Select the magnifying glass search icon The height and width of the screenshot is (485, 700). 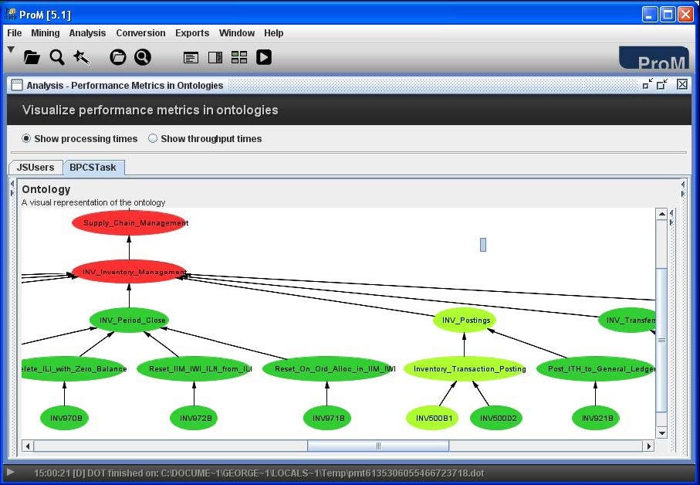click(x=58, y=56)
